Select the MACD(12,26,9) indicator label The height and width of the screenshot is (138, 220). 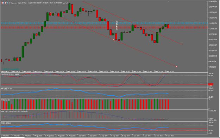pyautogui.click(x=14, y=111)
